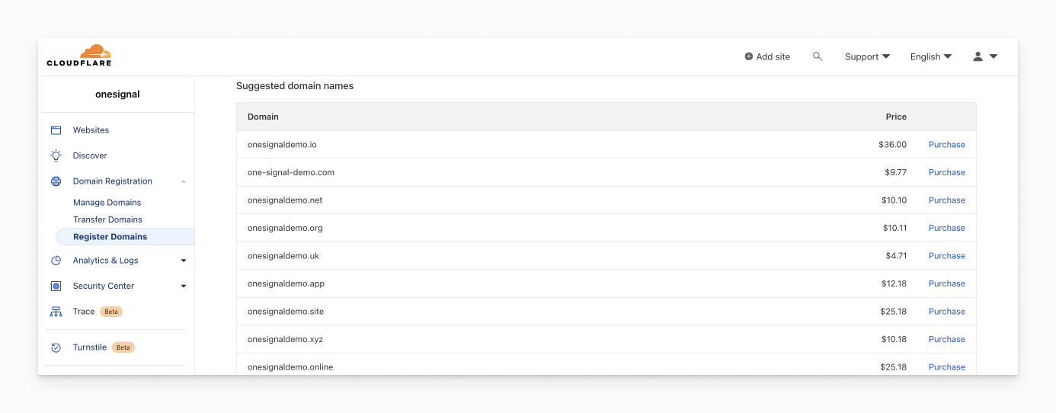The height and width of the screenshot is (413, 1056).
Task: Click the $4.71 price
Action: [896, 256]
